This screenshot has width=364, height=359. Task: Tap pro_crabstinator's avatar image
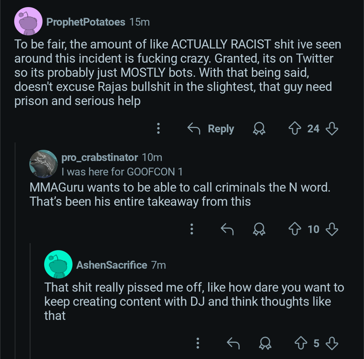coord(43,164)
